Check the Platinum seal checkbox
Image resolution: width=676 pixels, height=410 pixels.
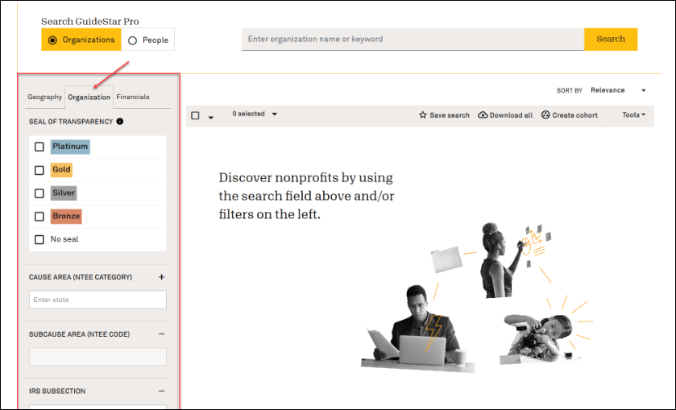coord(39,147)
